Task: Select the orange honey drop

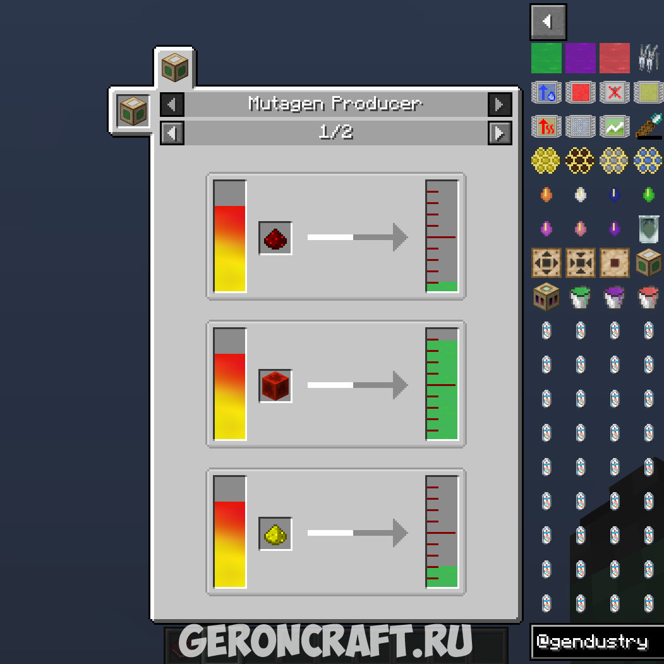Action: point(546,195)
